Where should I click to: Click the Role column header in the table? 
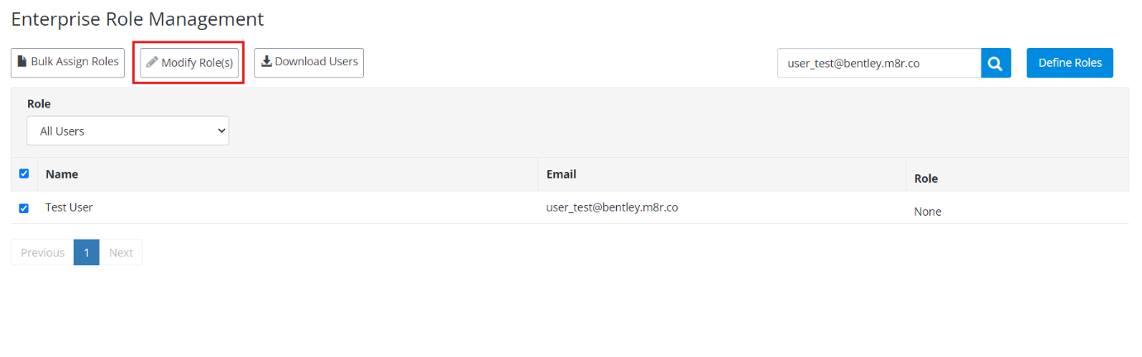coord(925,178)
